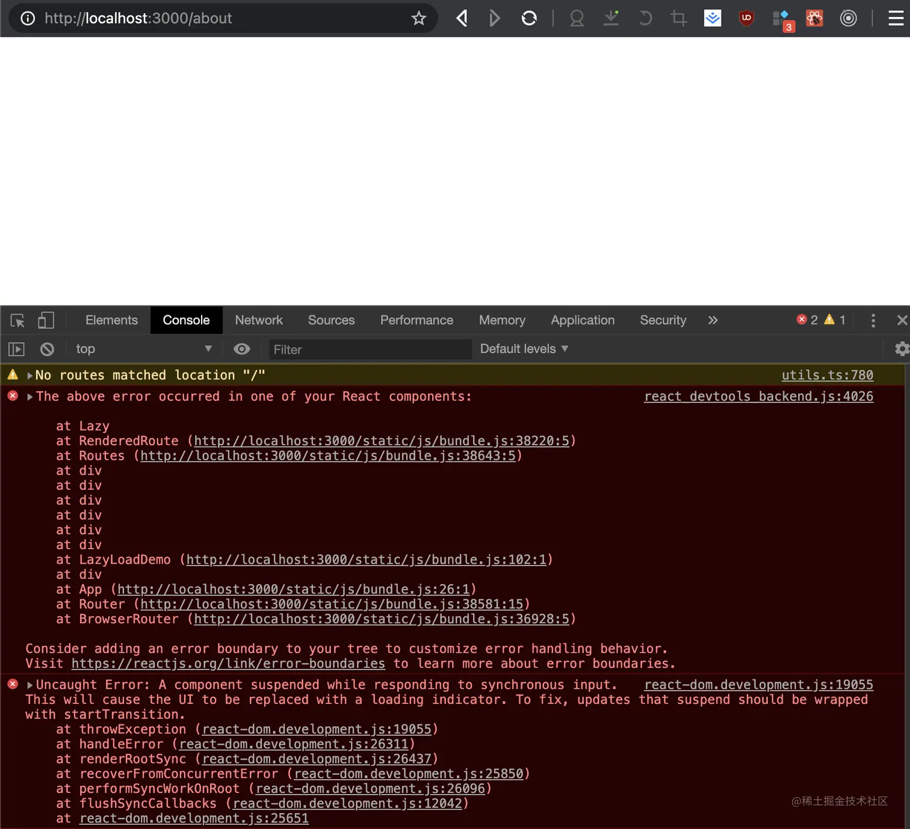Switch to the Elements tab
Image resolution: width=910 pixels, height=829 pixels.
coord(111,320)
